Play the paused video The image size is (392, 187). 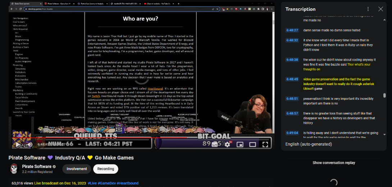click(x=18, y=144)
